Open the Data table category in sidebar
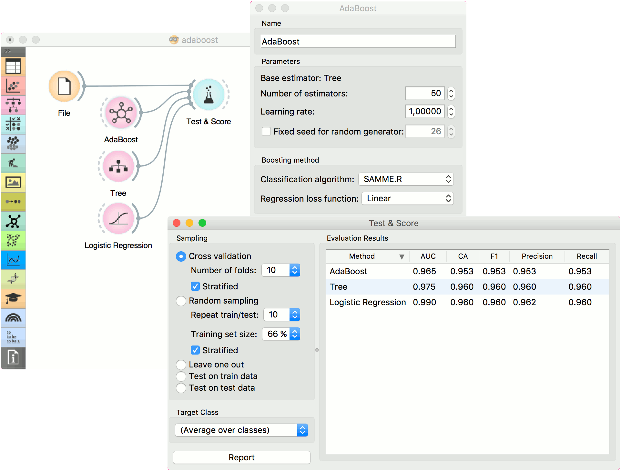Image resolution: width=621 pixels, height=471 pixels. [x=13, y=67]
